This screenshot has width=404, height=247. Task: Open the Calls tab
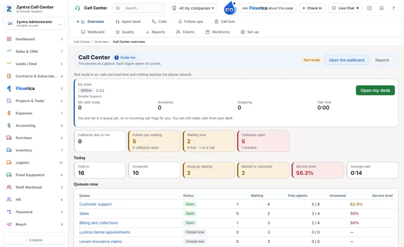tap(159, 21)
